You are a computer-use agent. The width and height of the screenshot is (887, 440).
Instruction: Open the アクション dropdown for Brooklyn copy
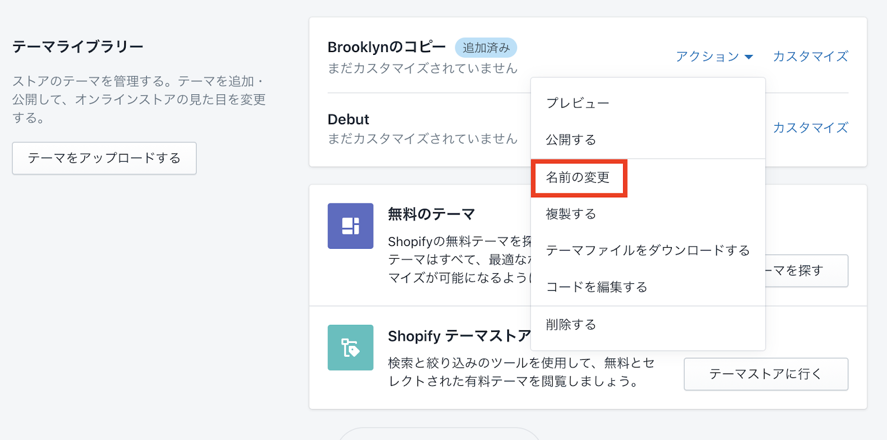(707, 57)
